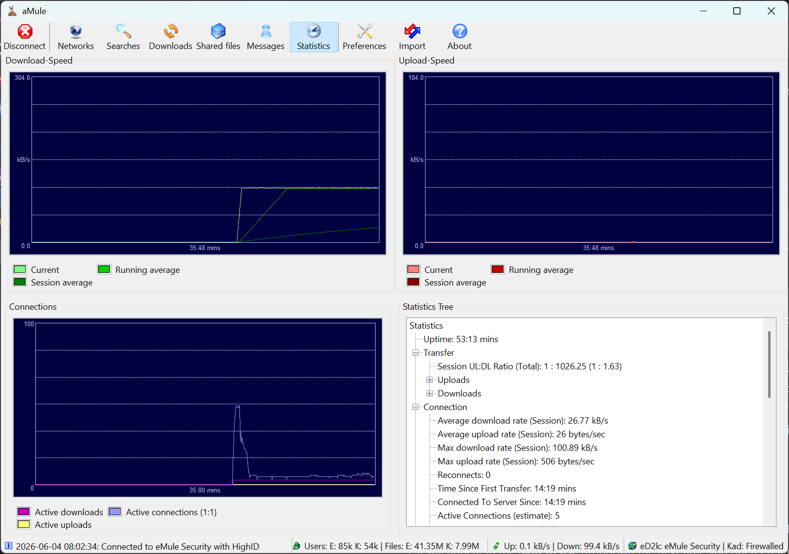The image size is (789, 554).
Task: Collapse the Connection tree node
Action: (x=415, y=407)
